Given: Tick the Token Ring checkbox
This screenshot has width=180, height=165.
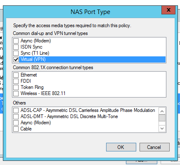Looking at the screenshot, I should pos(16,87).
